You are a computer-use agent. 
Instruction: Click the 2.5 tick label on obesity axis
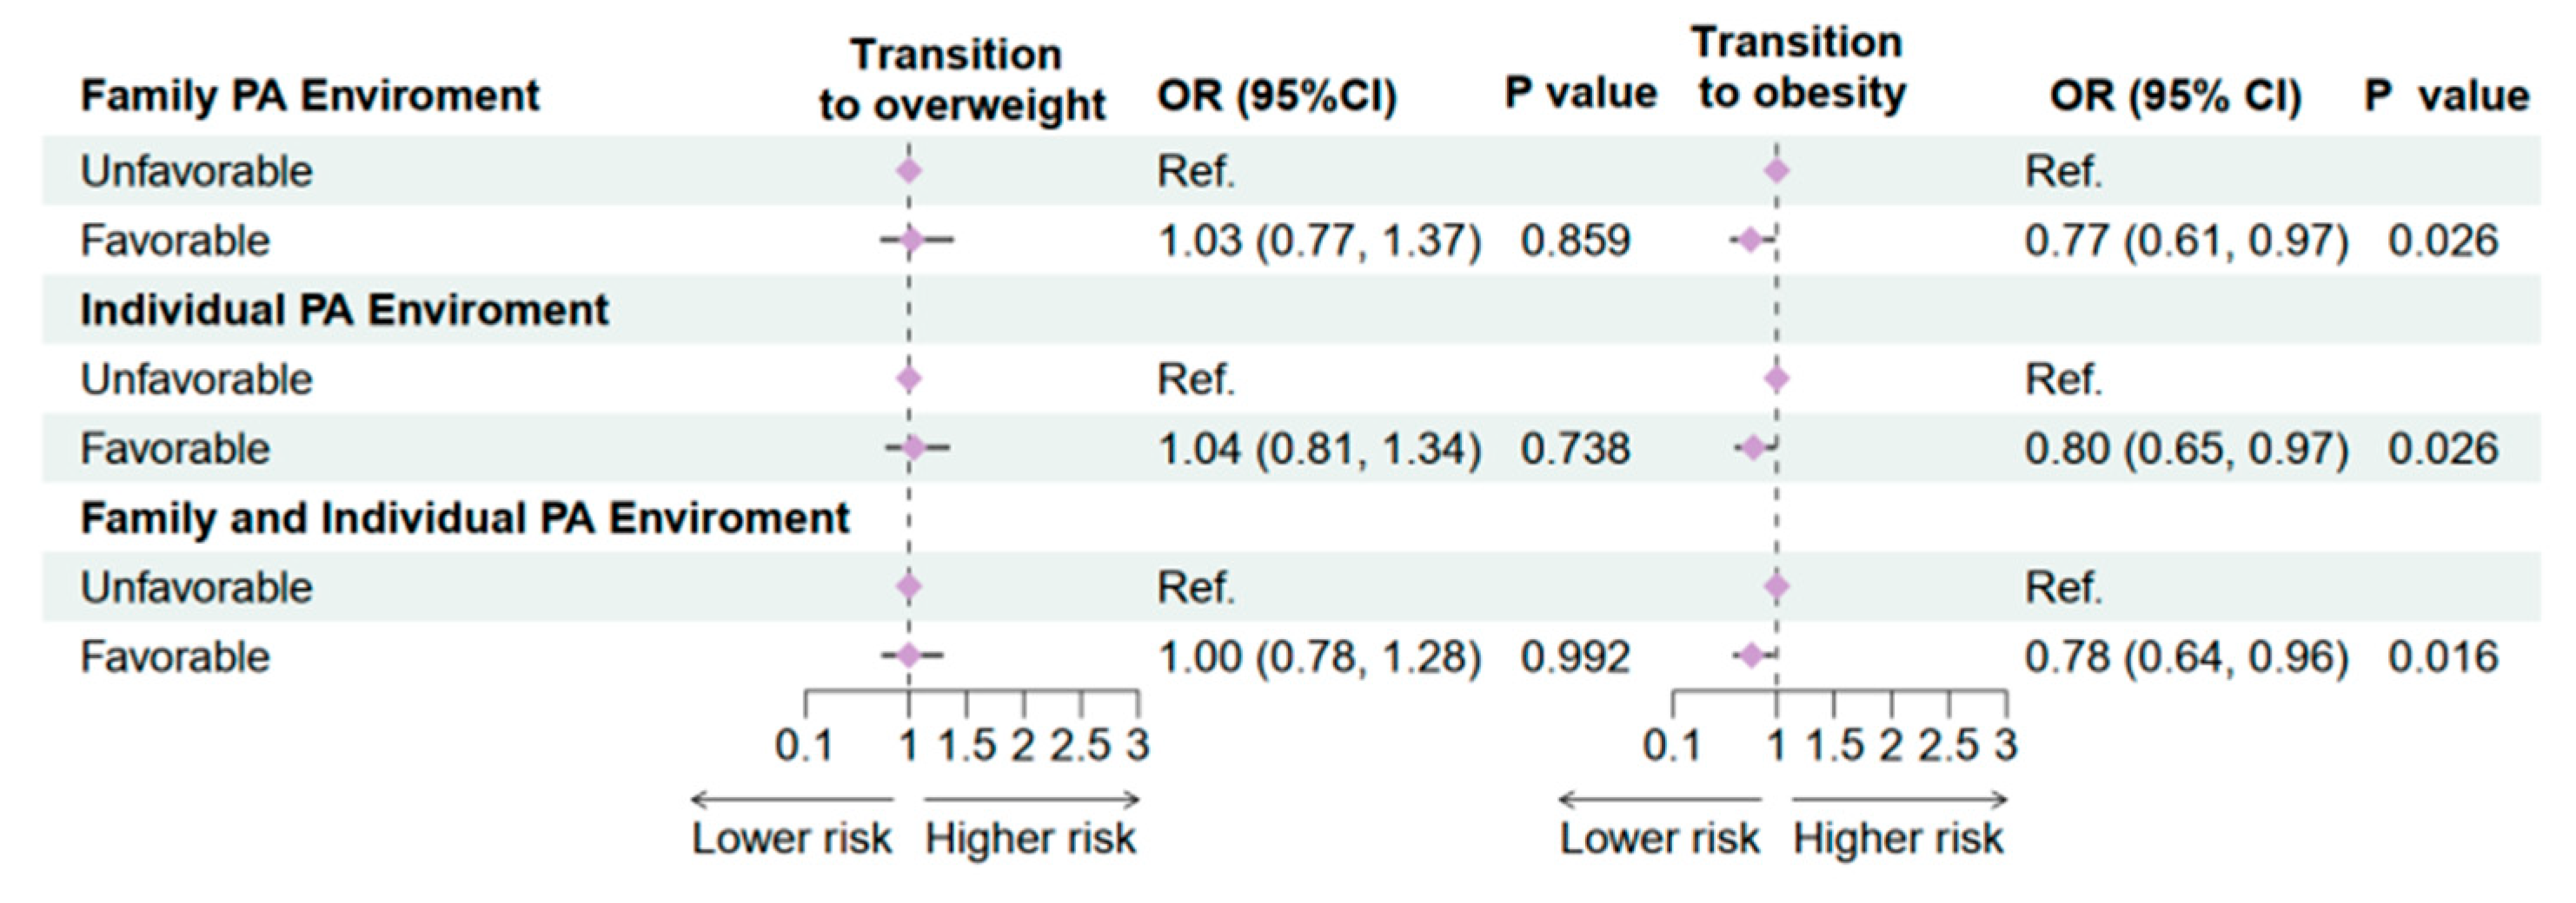coord(1948,743)
